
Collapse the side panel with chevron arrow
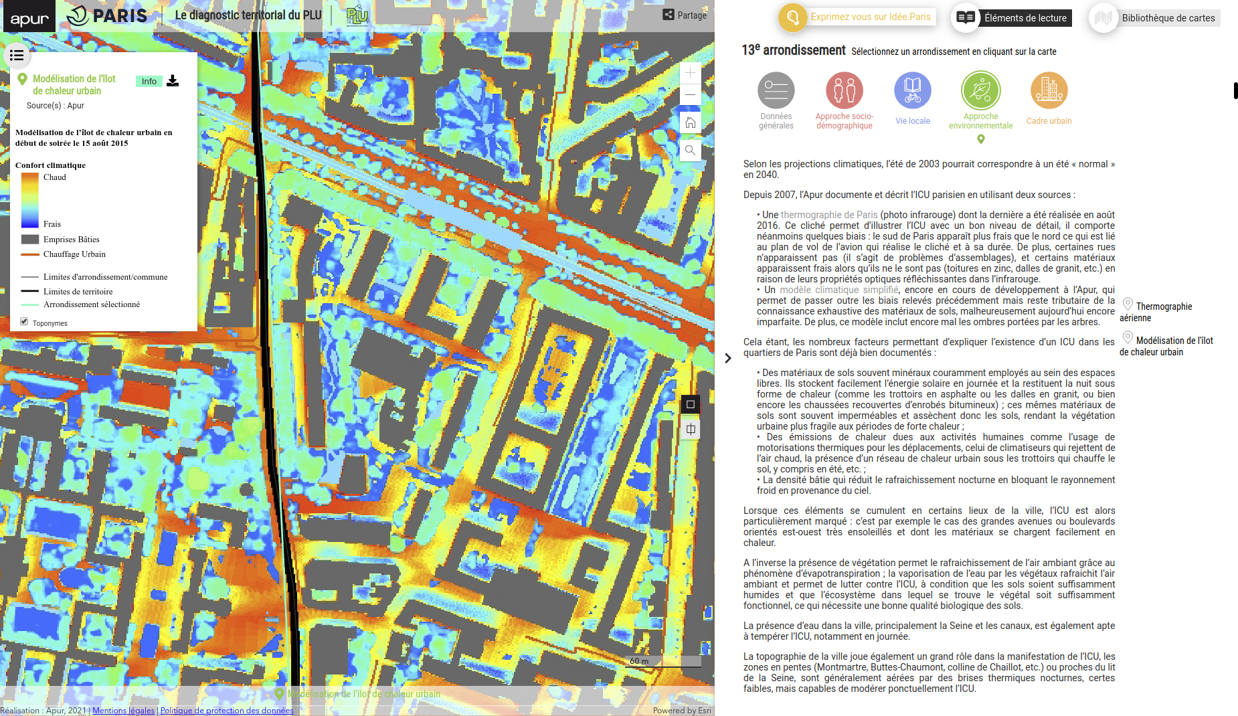click(728, 358)
